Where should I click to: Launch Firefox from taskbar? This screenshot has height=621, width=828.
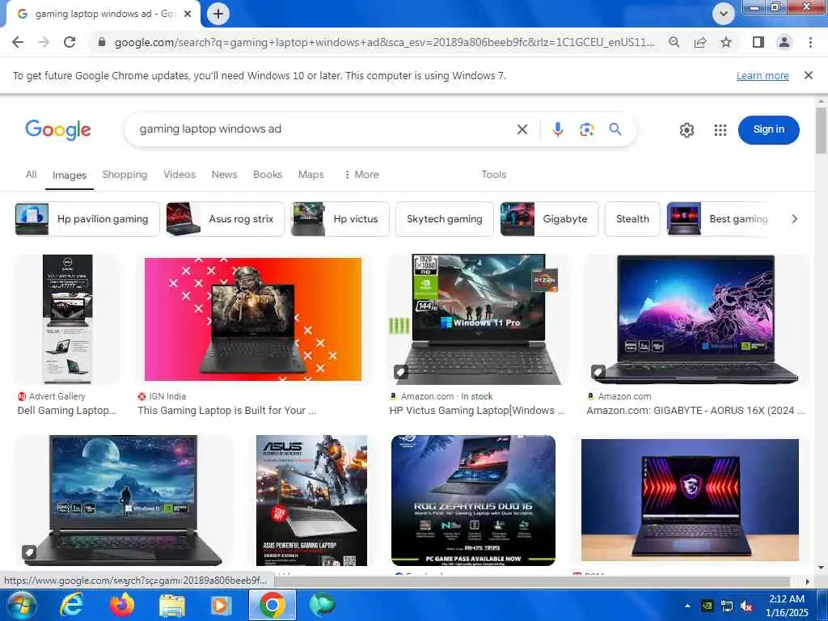(x=121, y=605)
